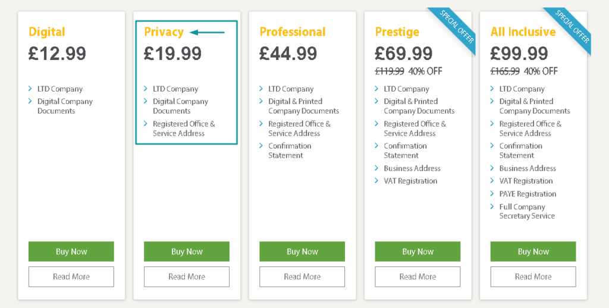Click the chevron beside Digital LTD Company
Screen dimensions: 609x308
31,89
